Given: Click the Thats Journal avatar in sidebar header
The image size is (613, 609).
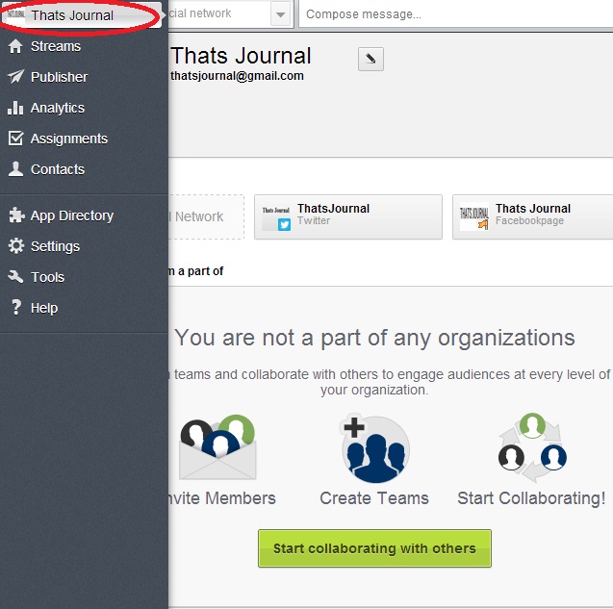Looking at the screenshot, I should point(15,14).
